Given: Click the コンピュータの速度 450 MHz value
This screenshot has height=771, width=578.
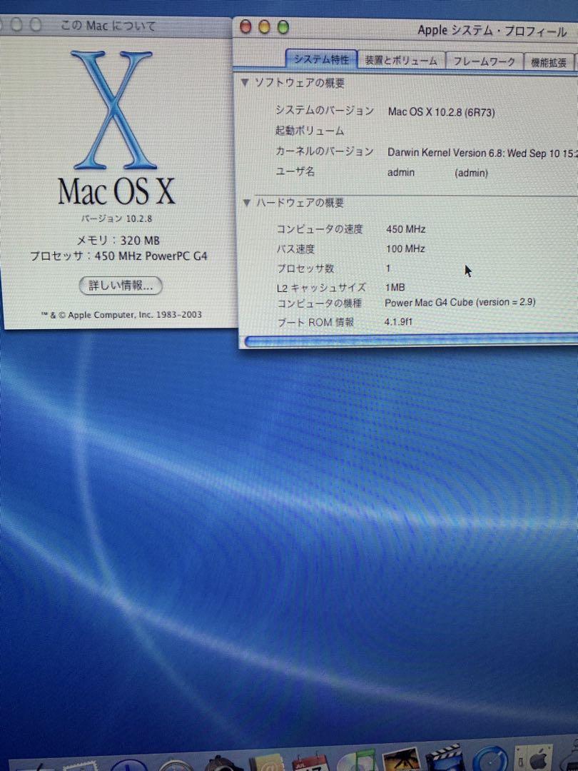Looking at the screenshot, I should click(x=406, y=229).
